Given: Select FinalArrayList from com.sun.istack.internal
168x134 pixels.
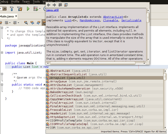Looking at the screenshot, I should pyautogui.click(x=104, y=103).
